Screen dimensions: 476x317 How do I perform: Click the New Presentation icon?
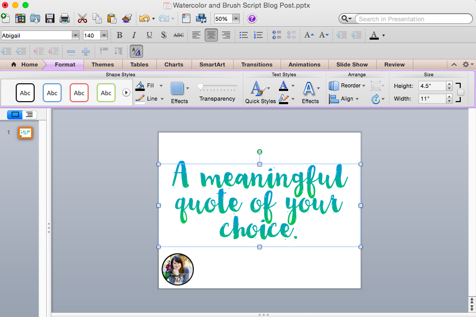[6, 18]
